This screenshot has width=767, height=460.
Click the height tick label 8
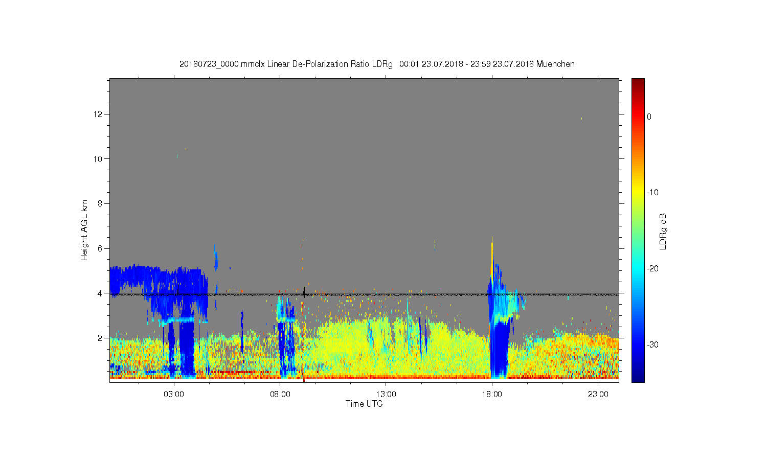click(100, 203)
